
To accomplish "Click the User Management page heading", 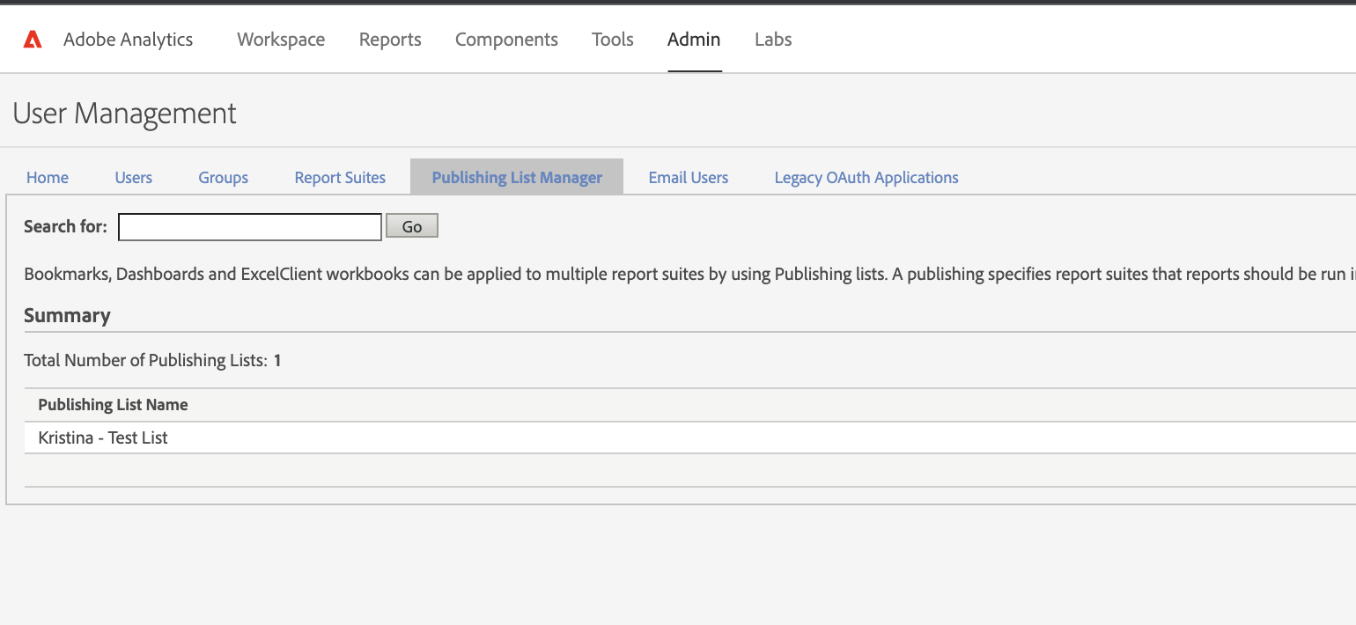I will [x=125, y=114].
